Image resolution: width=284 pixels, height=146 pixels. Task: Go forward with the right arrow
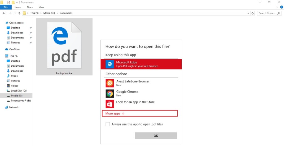10,13
